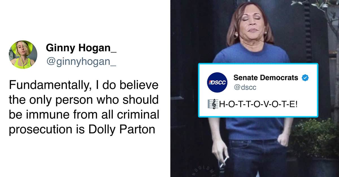Click Ginny Hogan's profile avatar

click(23, 55)
